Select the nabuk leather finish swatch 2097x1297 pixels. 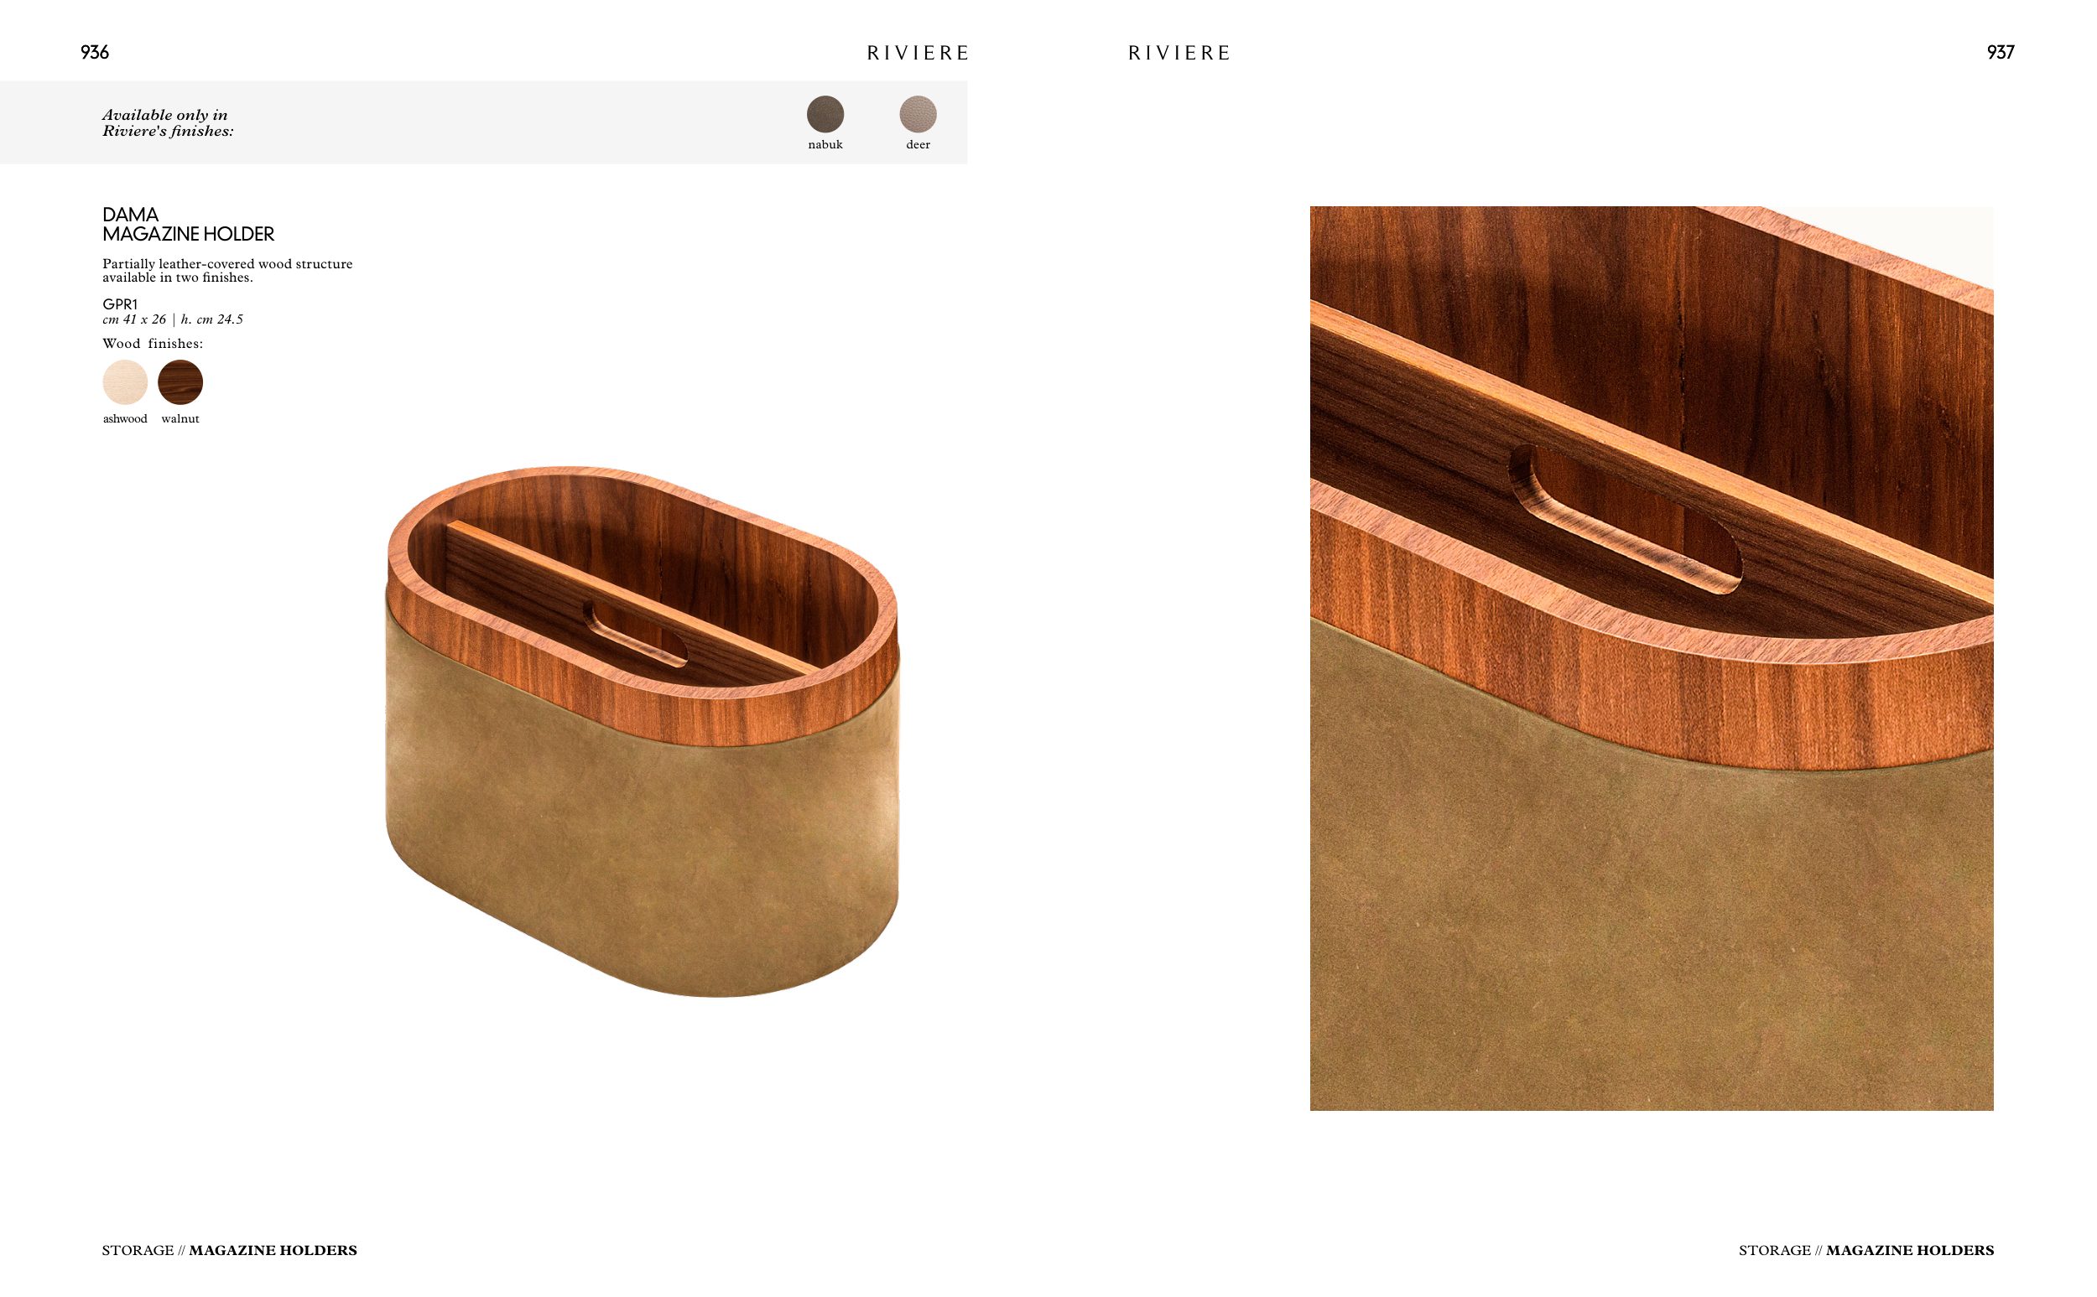pos(825,114)
